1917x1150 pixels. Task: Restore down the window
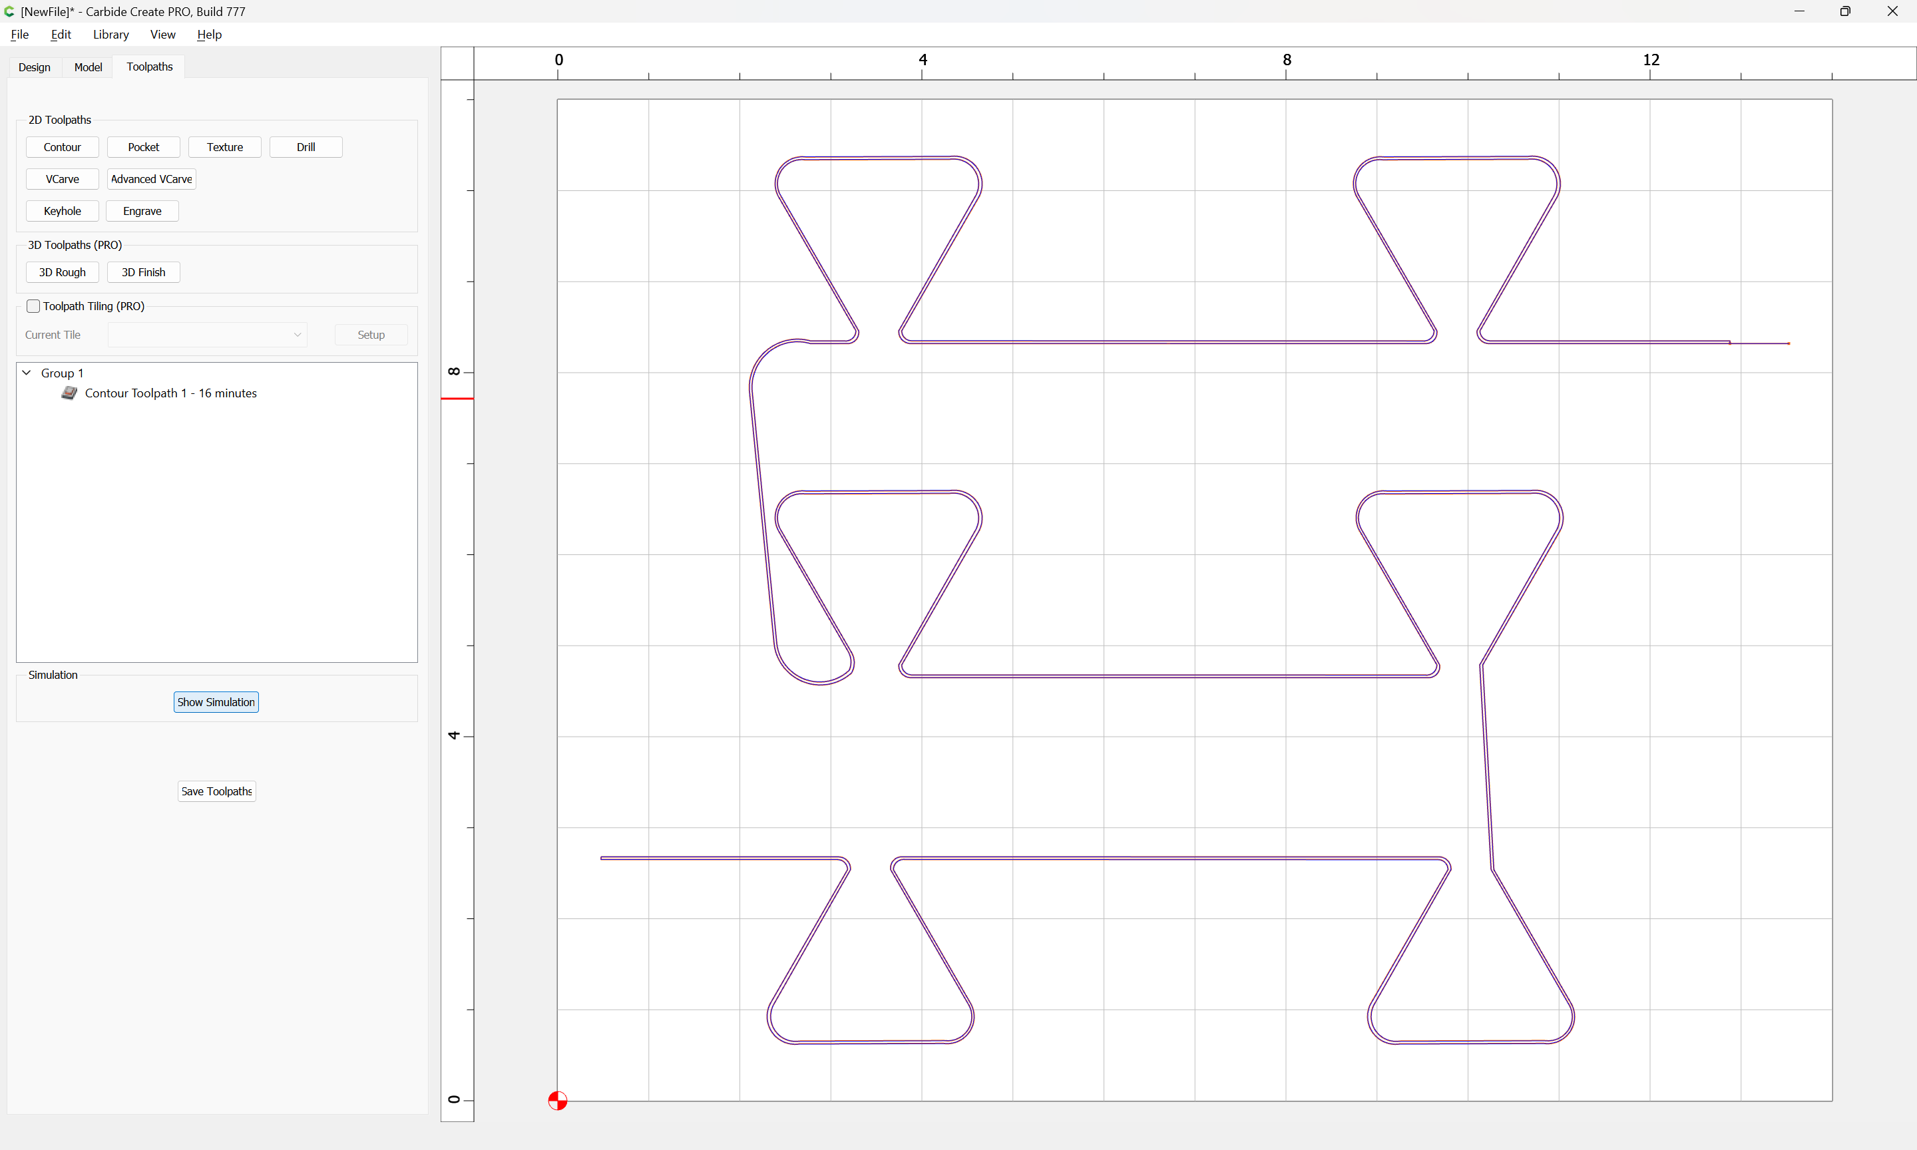(x=1845, y=11)
